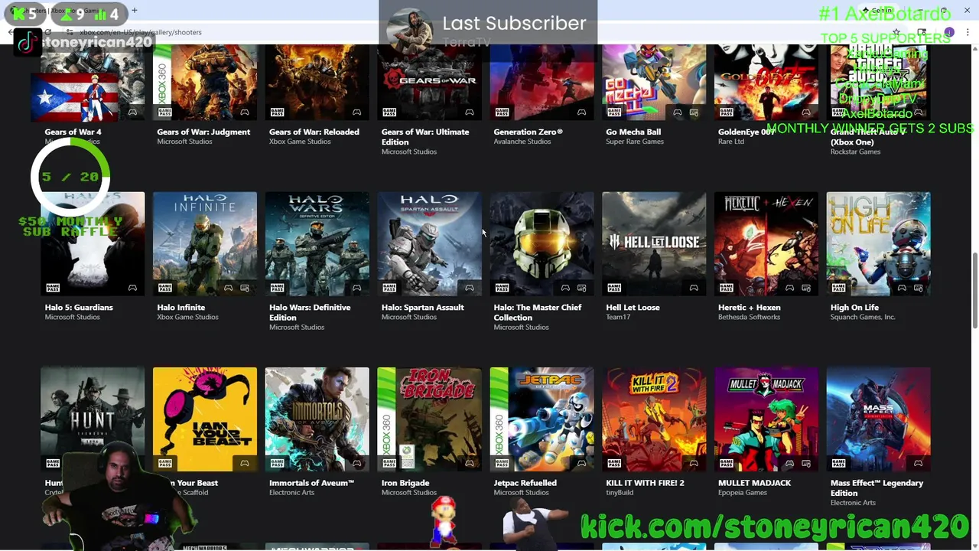
Task: Click controller icon on Halo: Spartan Assault card
Action: (470, 288)
